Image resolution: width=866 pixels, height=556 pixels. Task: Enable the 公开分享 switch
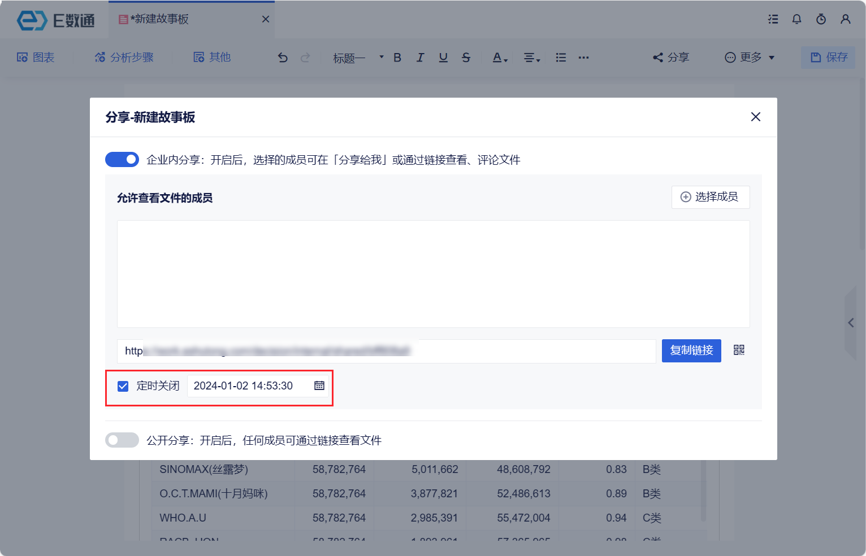pyautogui.click(x=122, y=440)
